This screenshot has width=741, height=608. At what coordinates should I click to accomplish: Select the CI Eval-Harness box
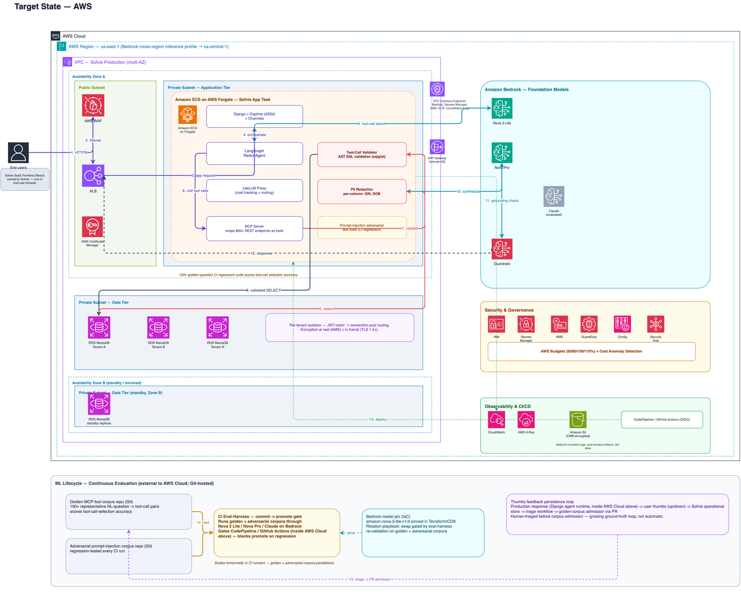pyautogui.click(x=276, y=533)
